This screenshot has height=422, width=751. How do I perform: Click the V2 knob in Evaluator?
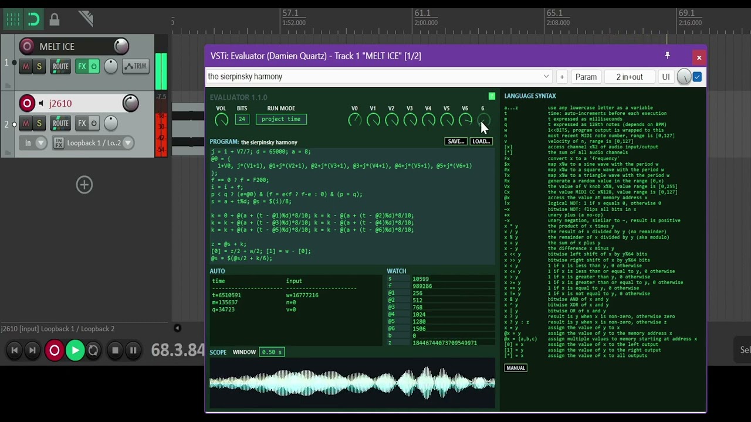tap(391, 120)
